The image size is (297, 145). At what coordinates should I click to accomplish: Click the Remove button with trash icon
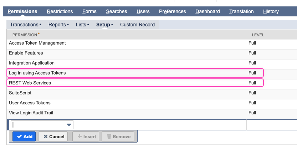point(118,136)
